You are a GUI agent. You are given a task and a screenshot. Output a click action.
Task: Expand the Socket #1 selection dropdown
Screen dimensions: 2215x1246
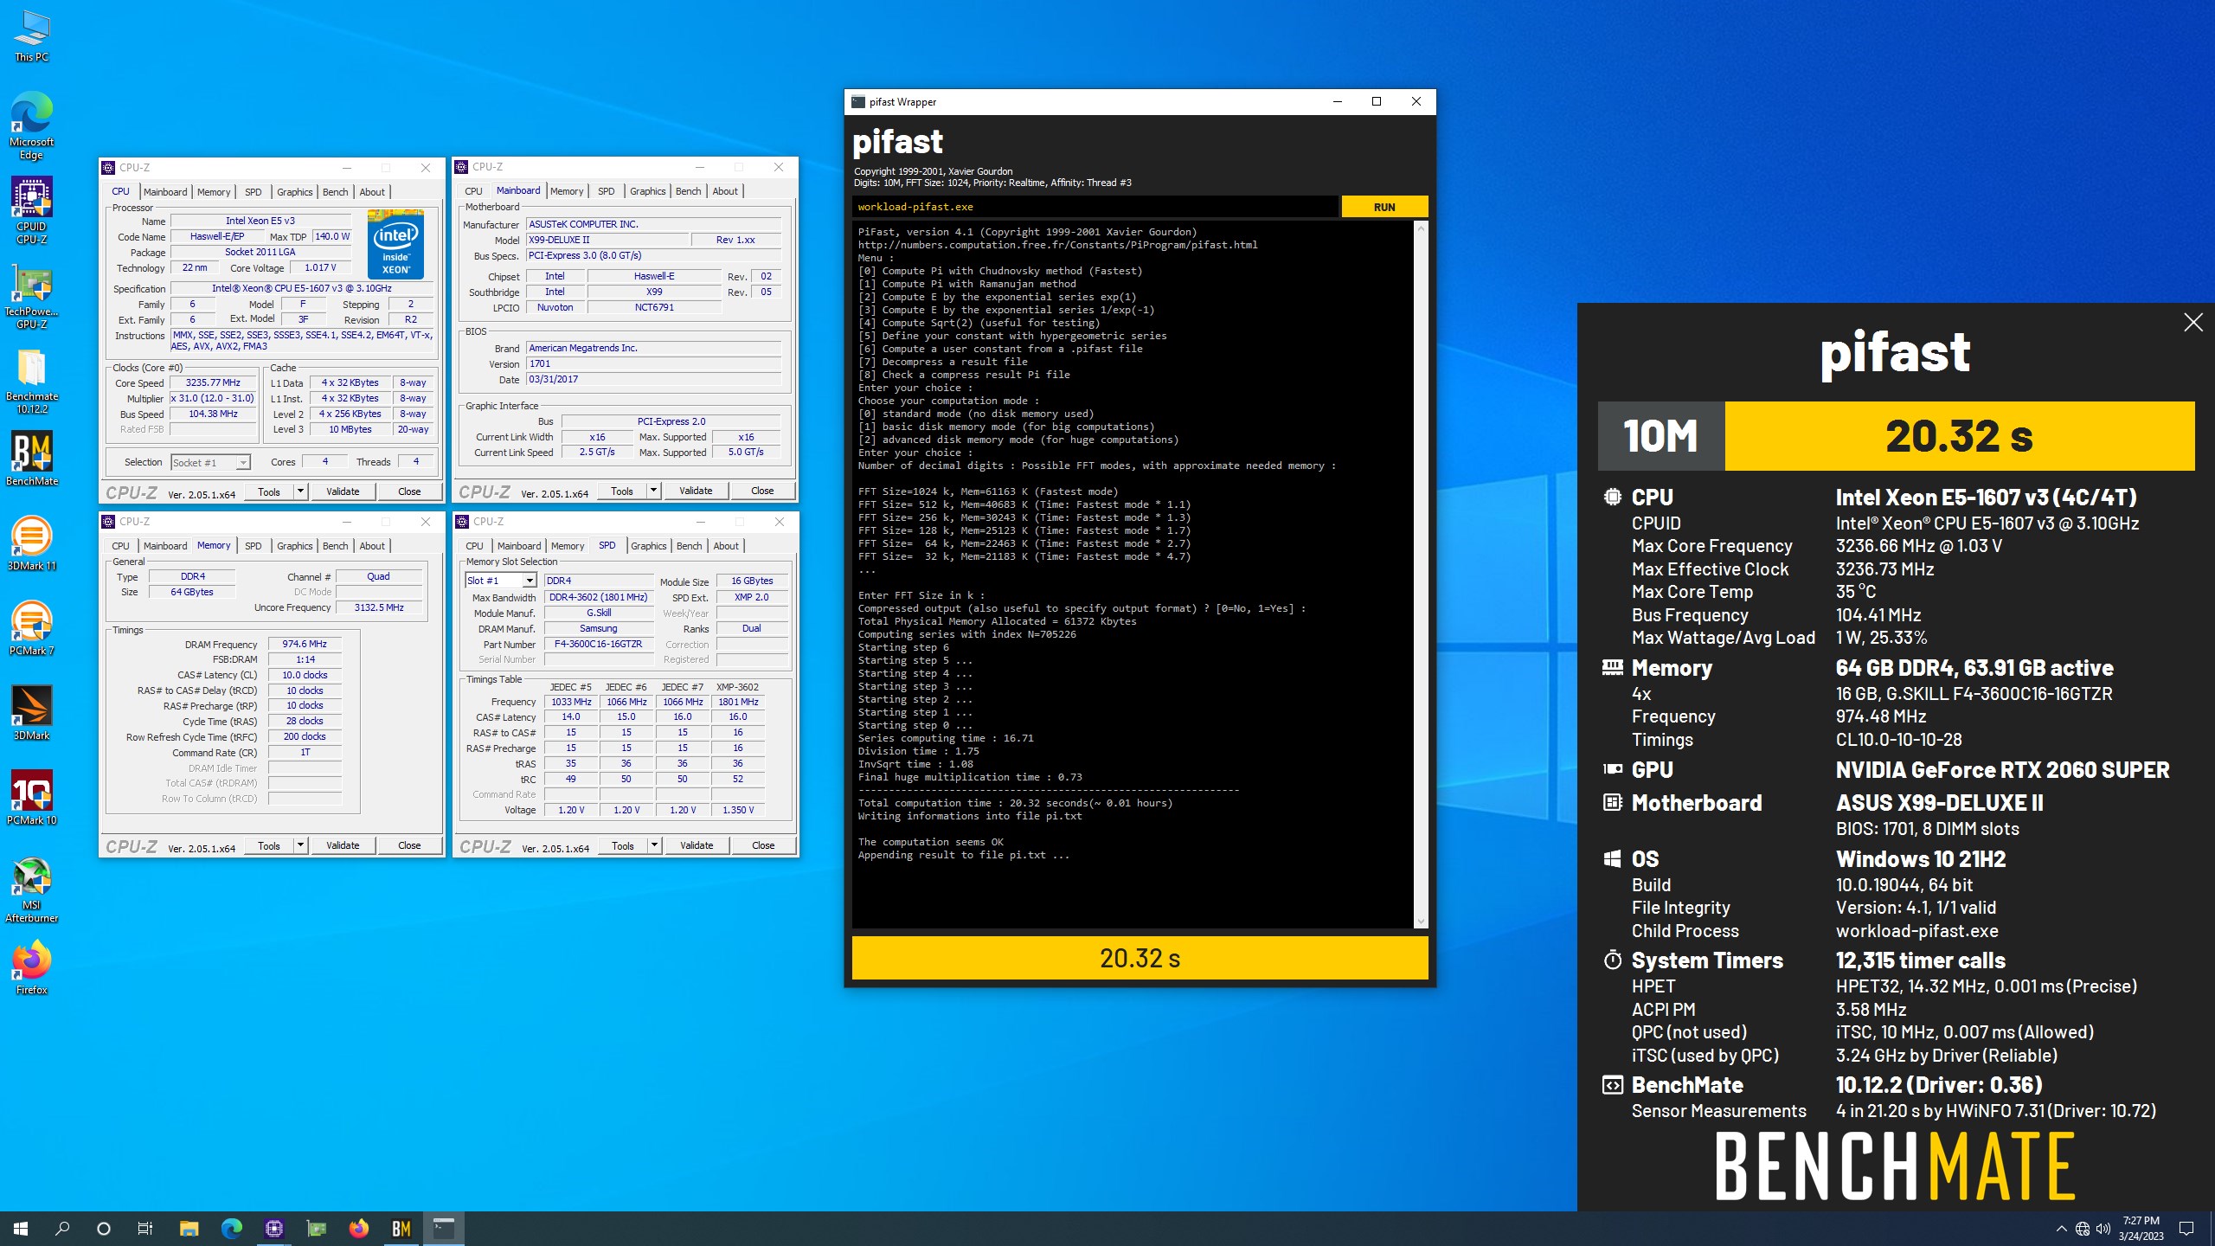(243, 463)
